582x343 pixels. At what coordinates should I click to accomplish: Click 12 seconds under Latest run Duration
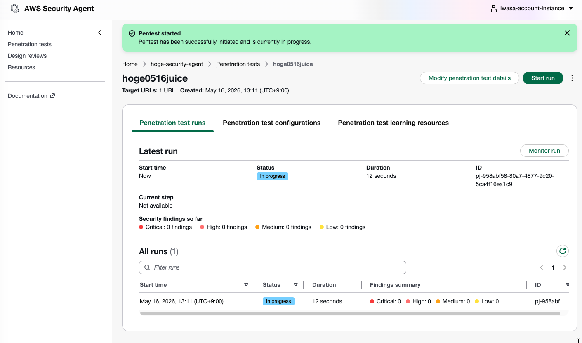381,176
